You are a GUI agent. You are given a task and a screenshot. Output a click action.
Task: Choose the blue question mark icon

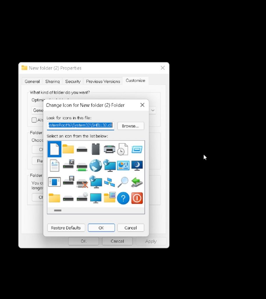coord(123,198)
